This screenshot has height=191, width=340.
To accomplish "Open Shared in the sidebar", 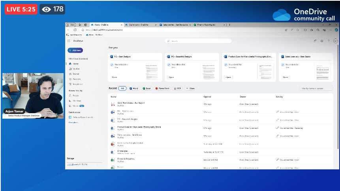I will [74, 74].
